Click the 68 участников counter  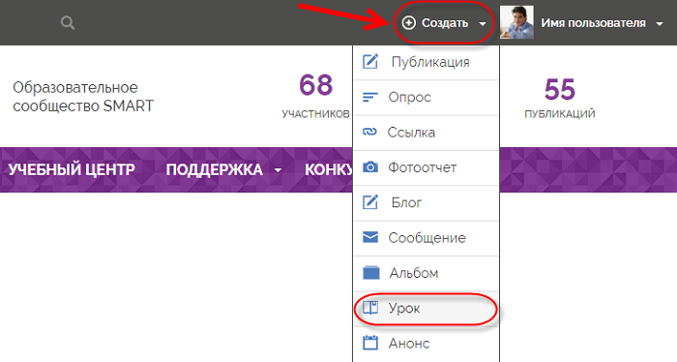pyautogui.click(x=315, y=96)
